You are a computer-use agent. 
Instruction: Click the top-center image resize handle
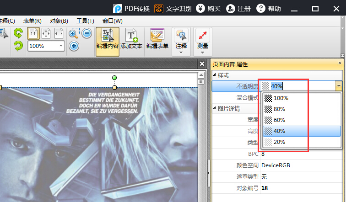coord(114,87)
